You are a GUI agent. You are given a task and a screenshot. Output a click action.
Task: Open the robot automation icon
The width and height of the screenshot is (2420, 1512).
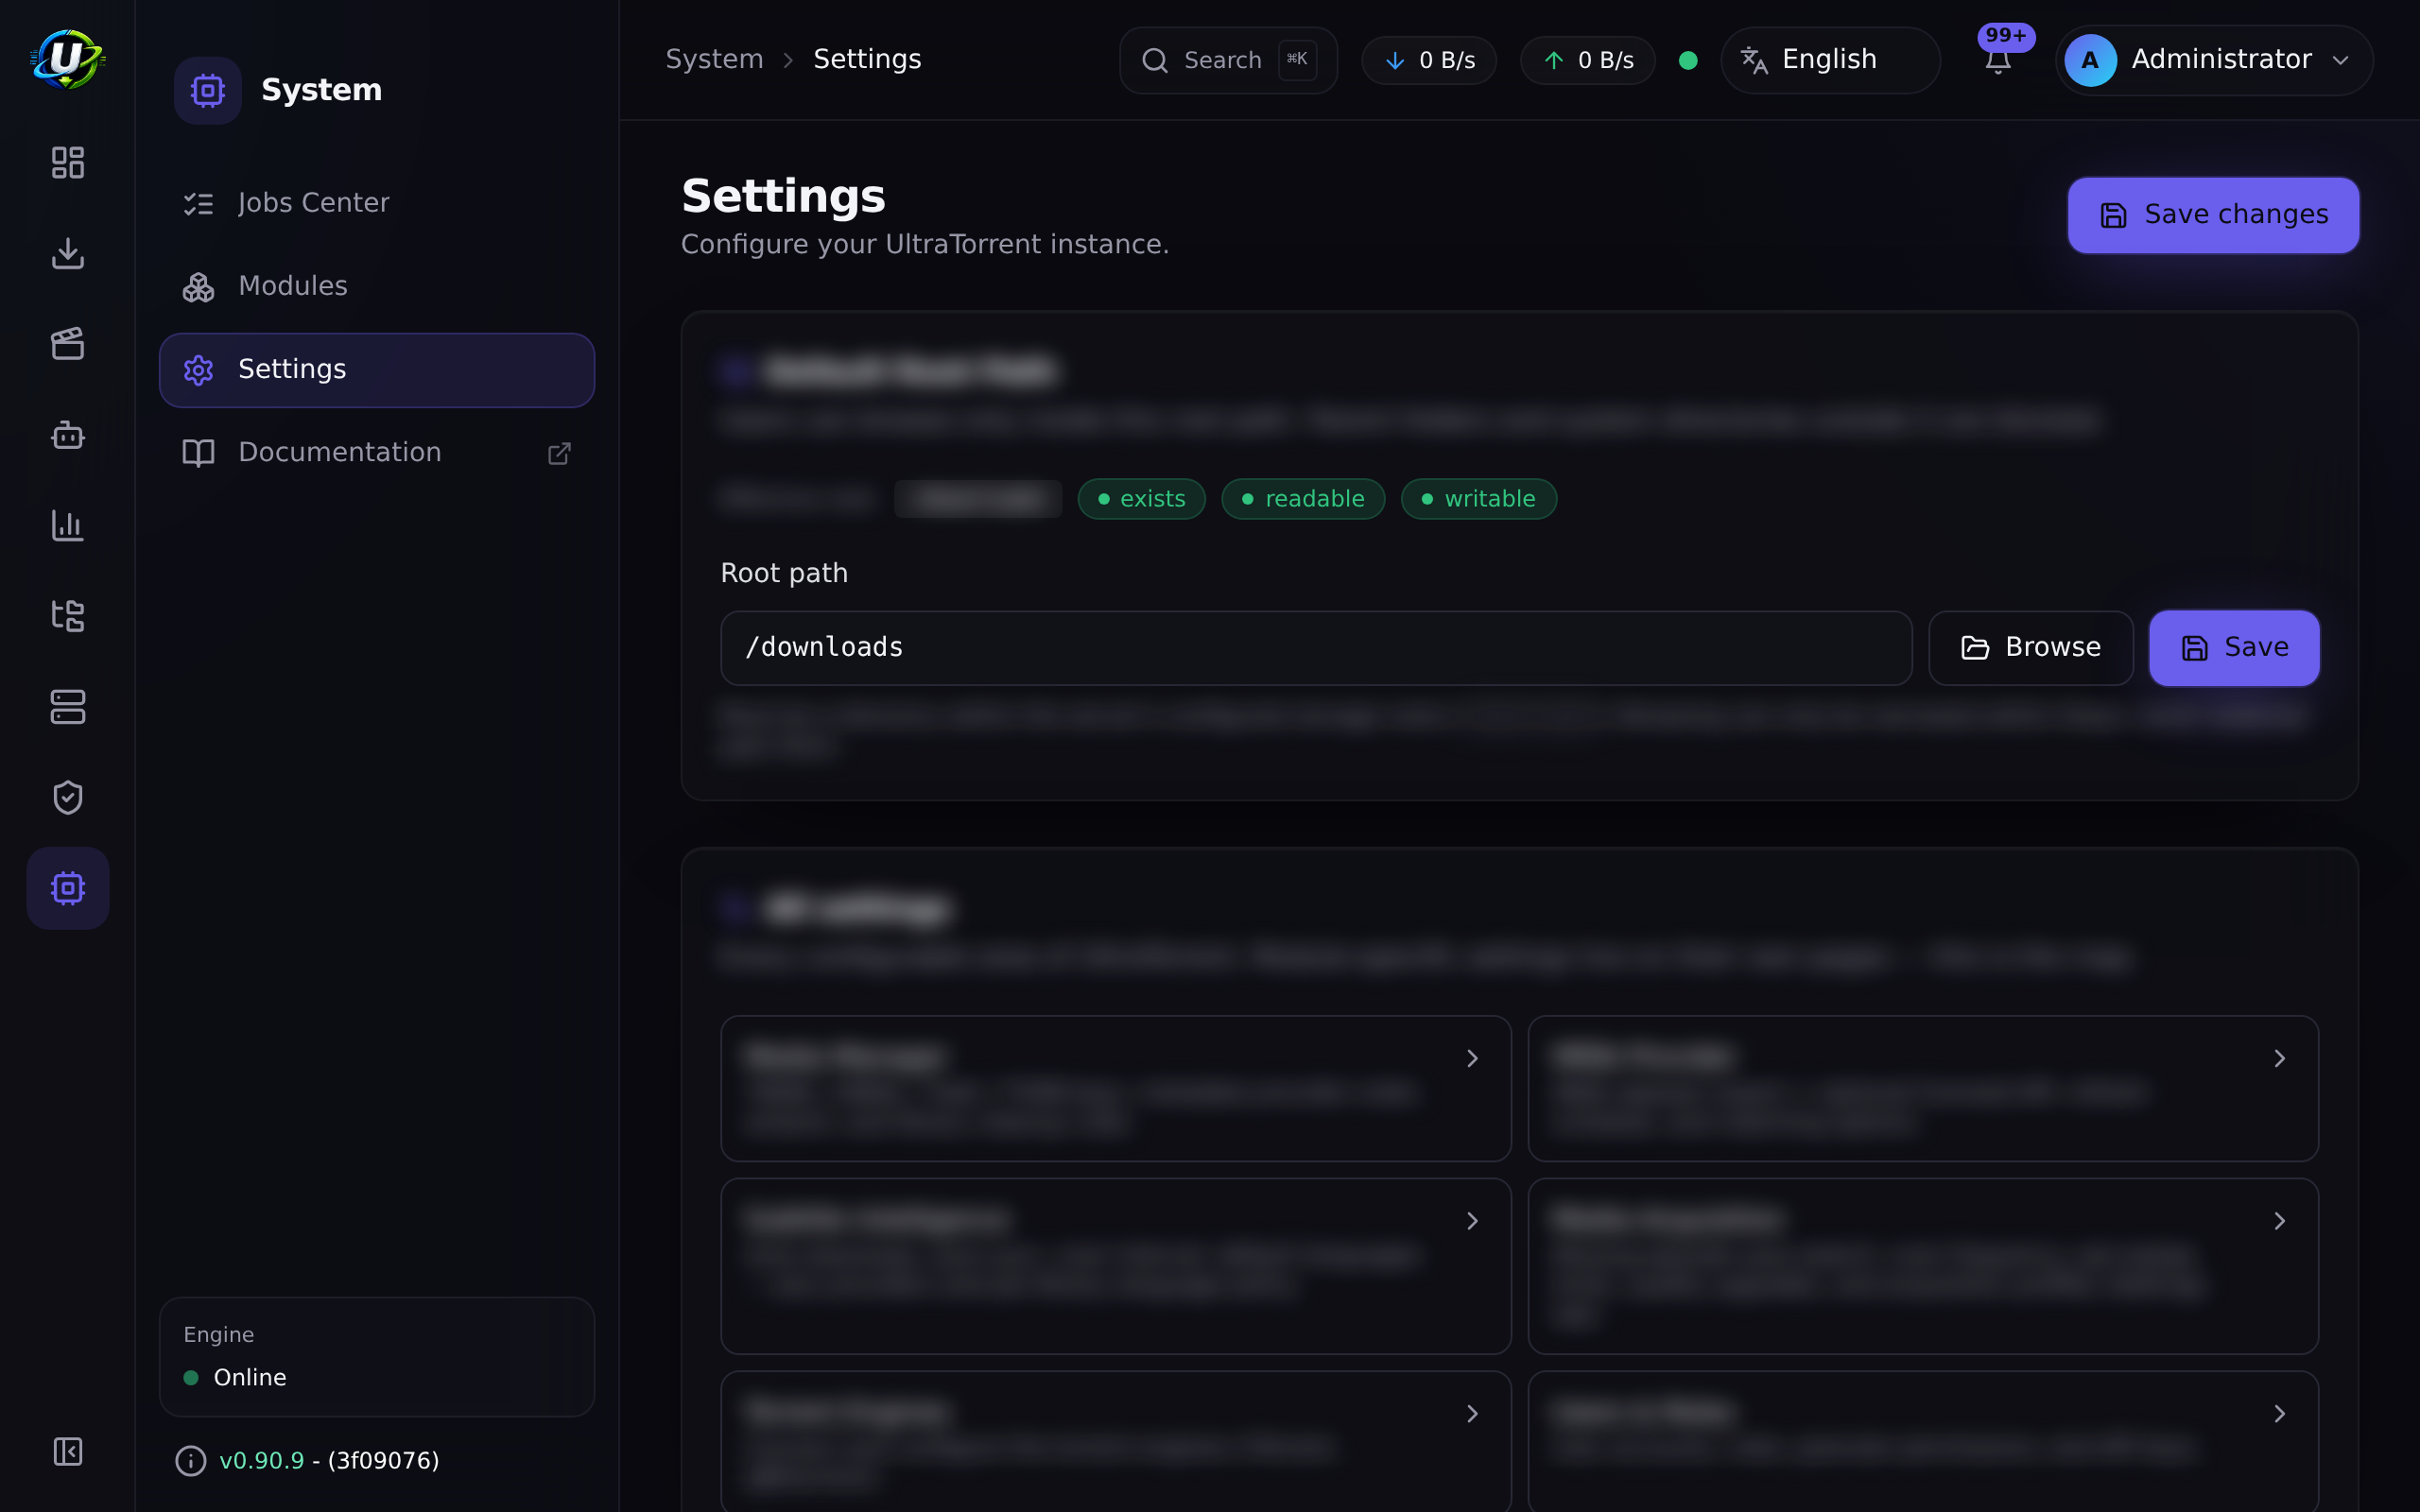tap(67, 435)
